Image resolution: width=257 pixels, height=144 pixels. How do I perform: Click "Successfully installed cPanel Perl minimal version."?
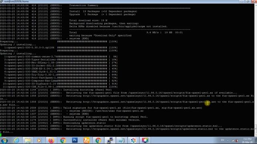102,120
